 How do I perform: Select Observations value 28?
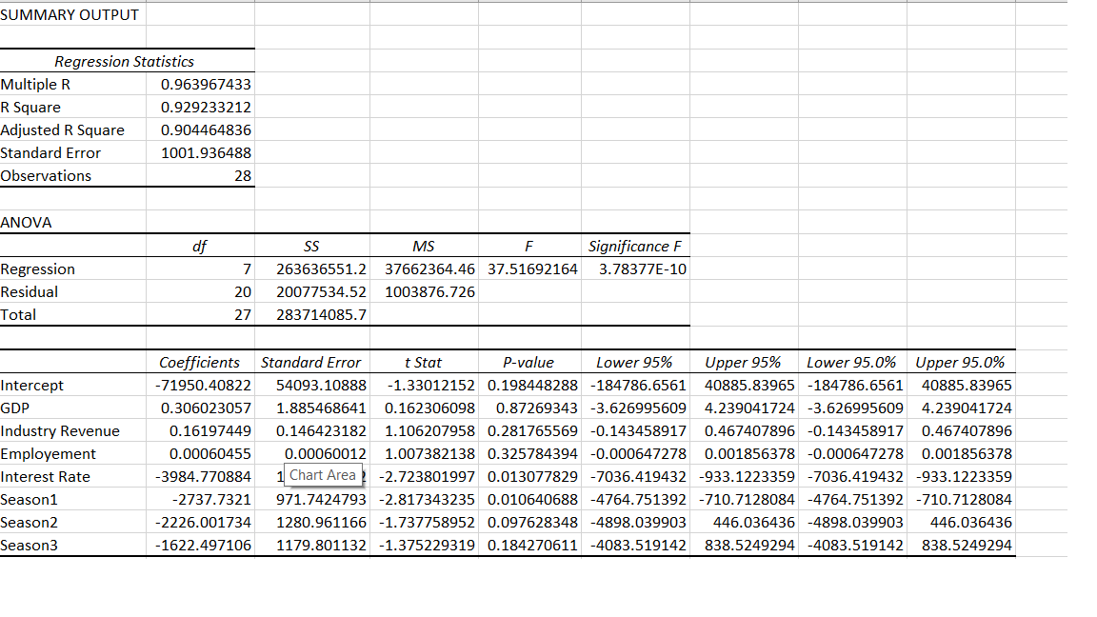[x=201, y=175]
